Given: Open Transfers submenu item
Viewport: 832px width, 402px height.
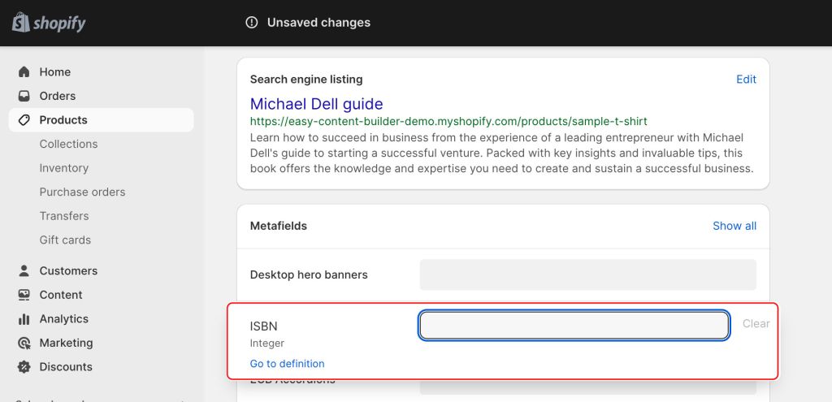Looking at the screenshot, I should [63, 216].
